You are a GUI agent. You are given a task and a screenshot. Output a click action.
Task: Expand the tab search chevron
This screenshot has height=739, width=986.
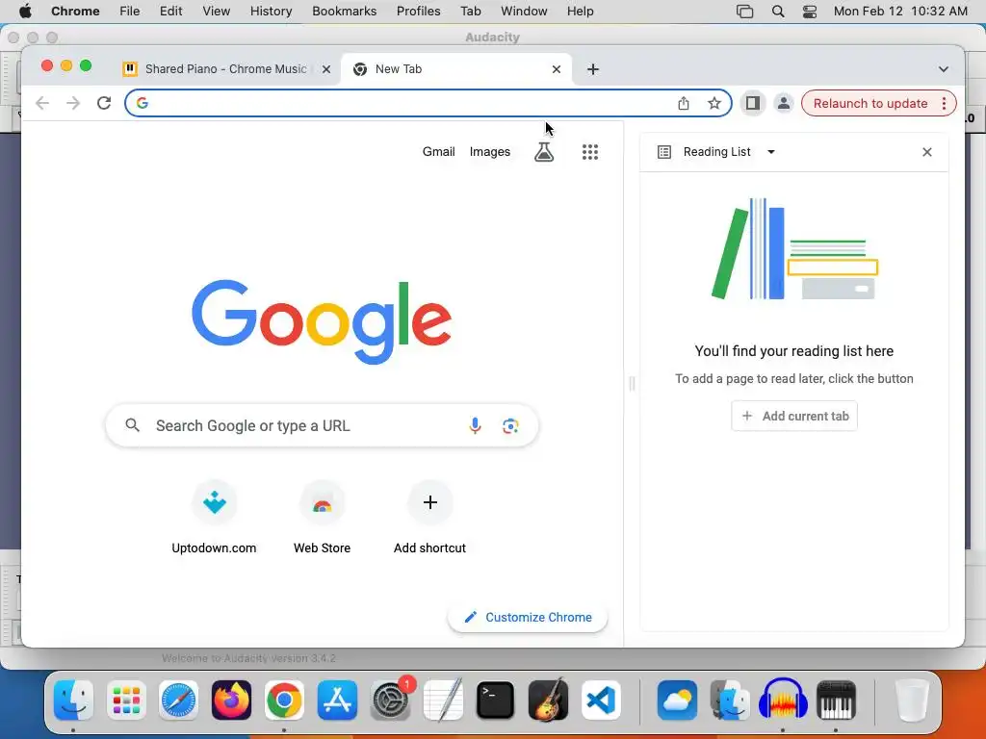pyautogui.click(x=944, y=69)
